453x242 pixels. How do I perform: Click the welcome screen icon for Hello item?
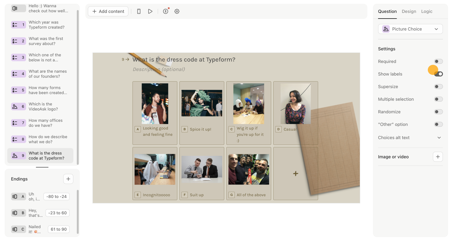[19, 8]
